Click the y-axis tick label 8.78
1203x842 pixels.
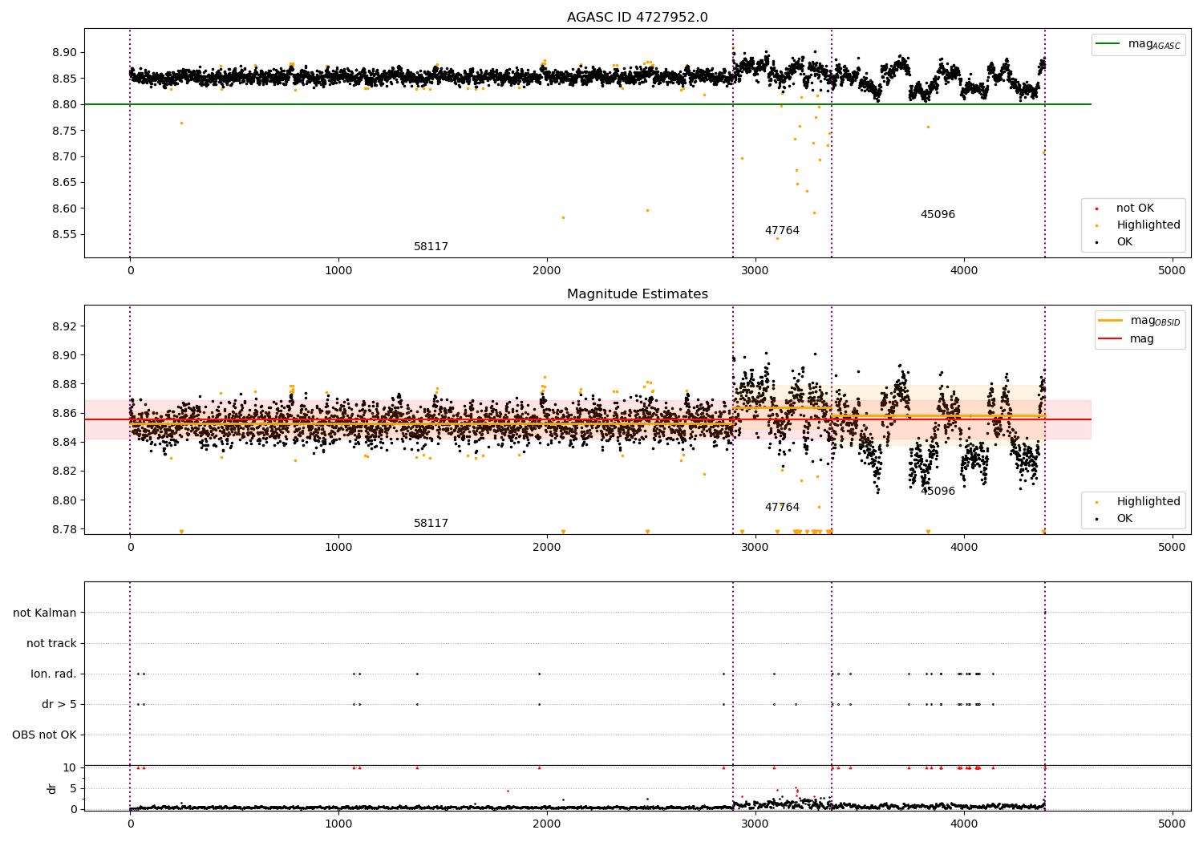65,529
